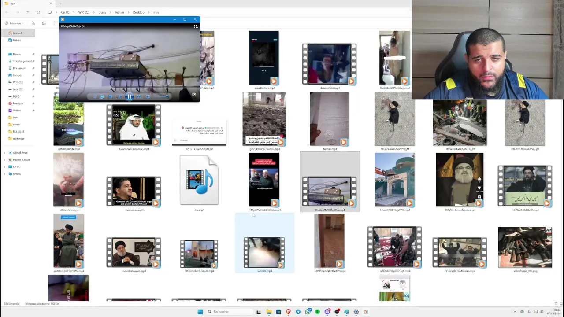Open Discord from the taskbar

coord(327,312)
